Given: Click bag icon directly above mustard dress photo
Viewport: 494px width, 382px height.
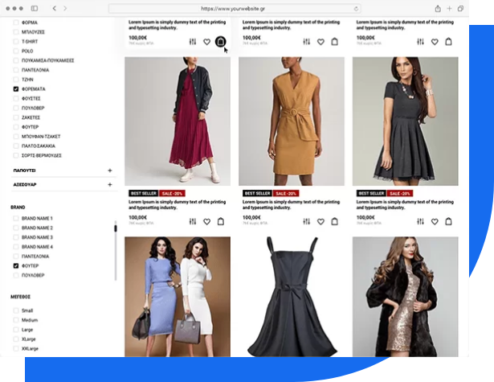Looking at the screenshot, I should [335, 41].
